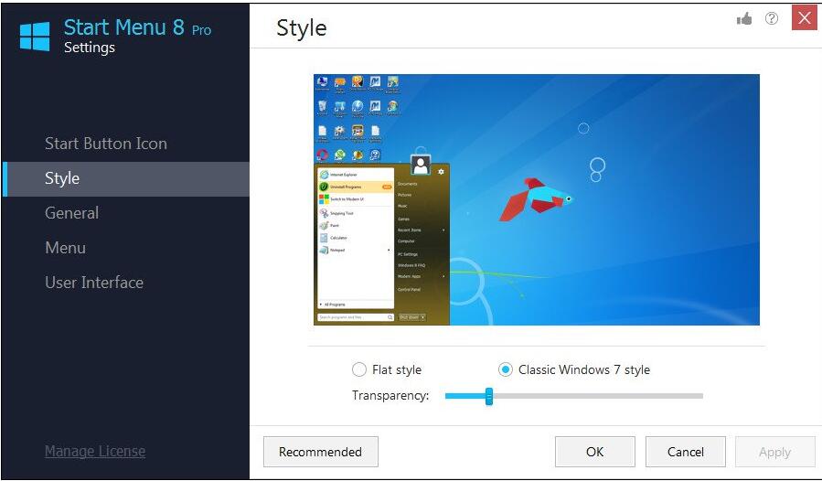Screen dimensions: 822x481
Task: Click the Transparency slider handle
Action: point(488,396)
